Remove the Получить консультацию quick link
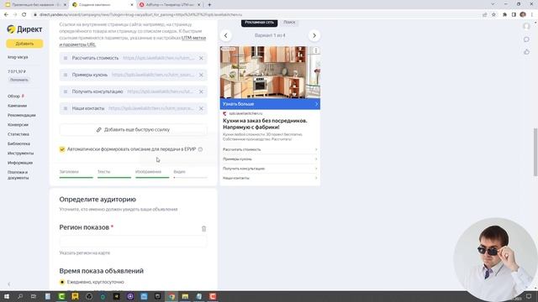The width and height of the screenshot is (538, 302). [201, 91]
